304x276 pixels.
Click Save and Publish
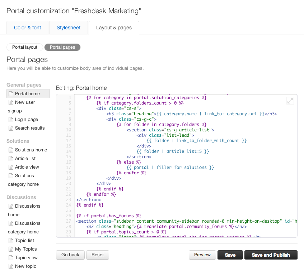[x=271, y=255]
